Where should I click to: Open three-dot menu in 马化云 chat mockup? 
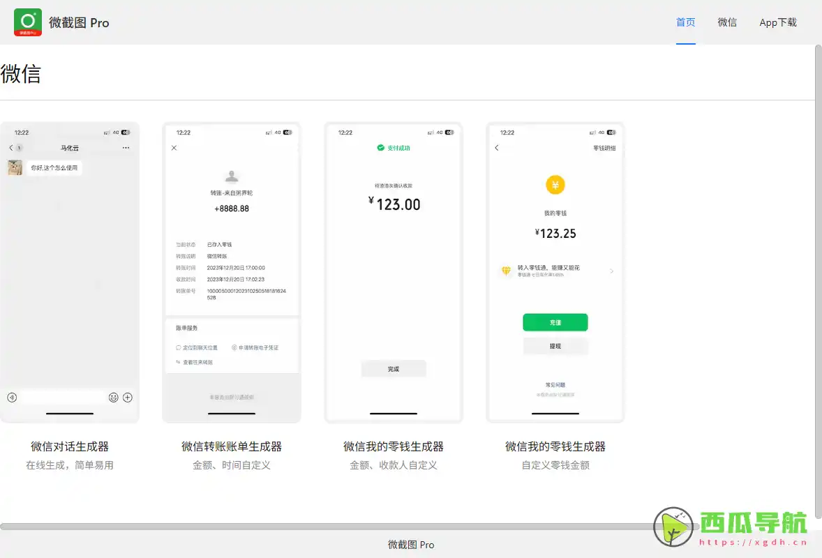pyautogui.click(x=126, y=148)
